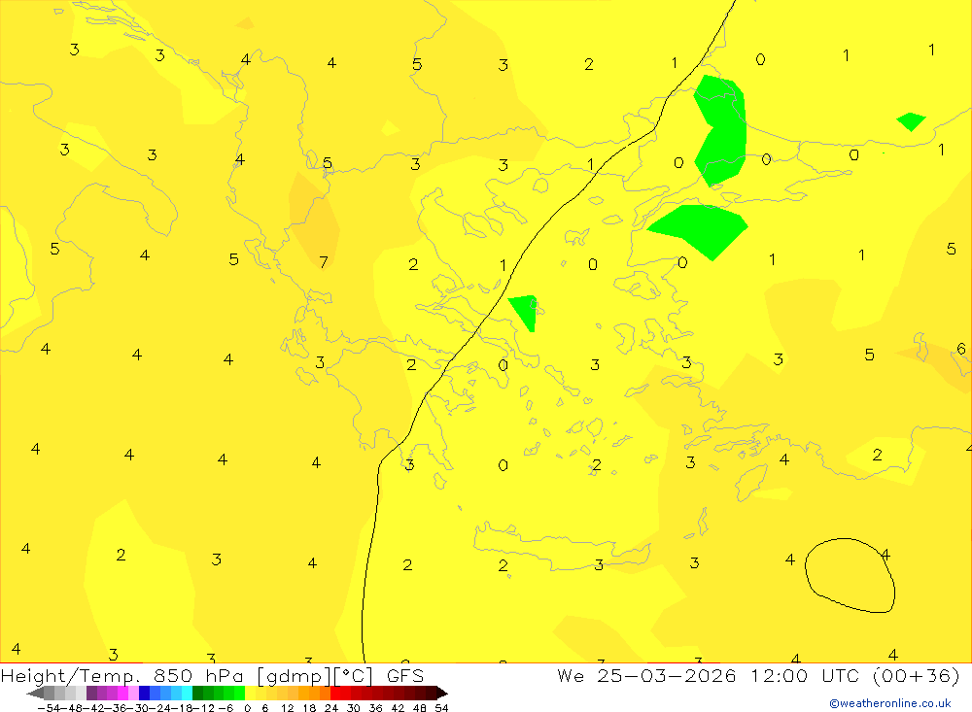This screenshot has width=972, height=712.
Task: Click the date 'We 25-03-2026'
Action: (646, 675)
